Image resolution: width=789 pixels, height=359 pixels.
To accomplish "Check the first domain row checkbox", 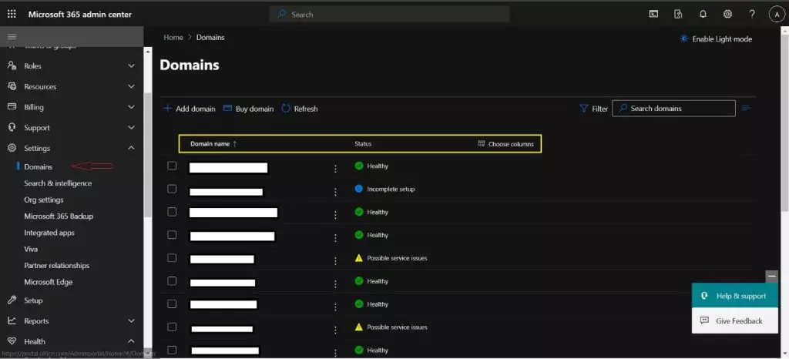I will point(172,166).
